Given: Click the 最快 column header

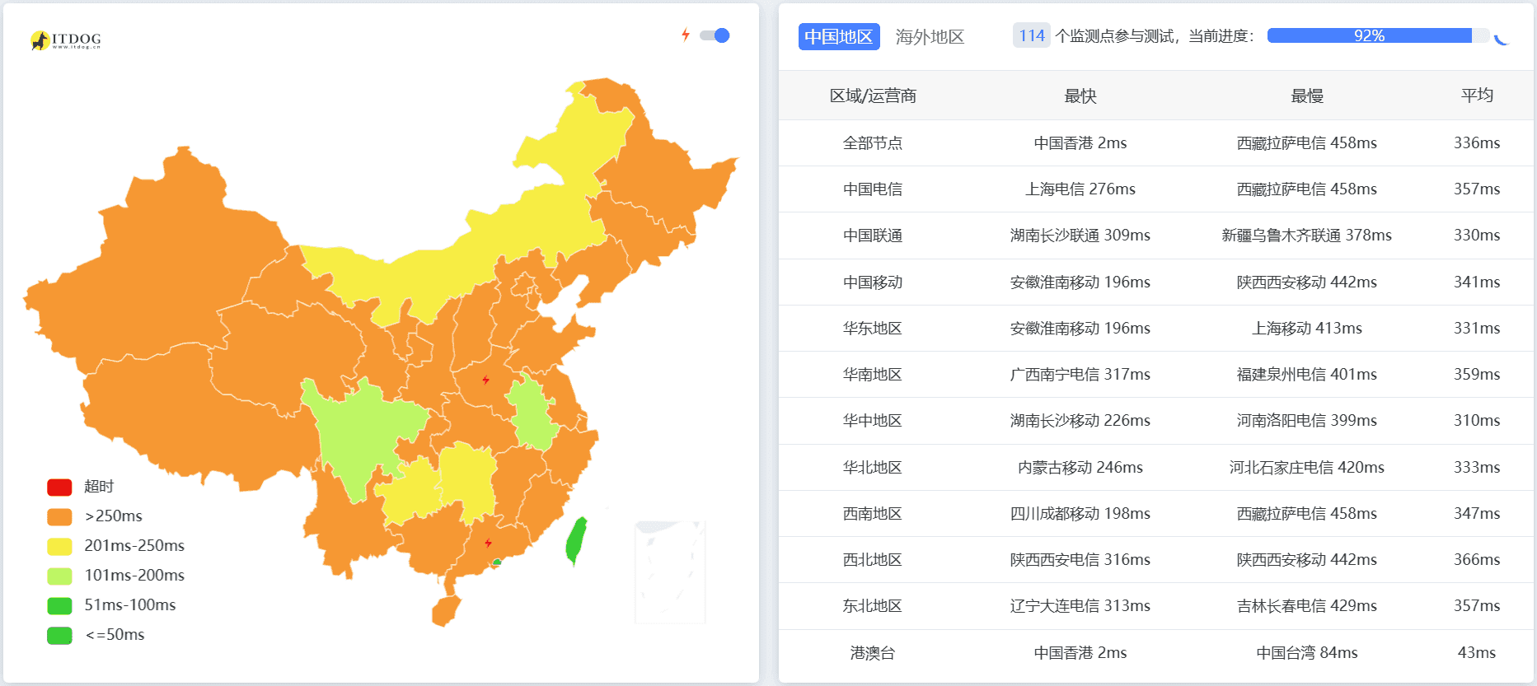Looking at the screenshot, I should tap(1080, 96).
